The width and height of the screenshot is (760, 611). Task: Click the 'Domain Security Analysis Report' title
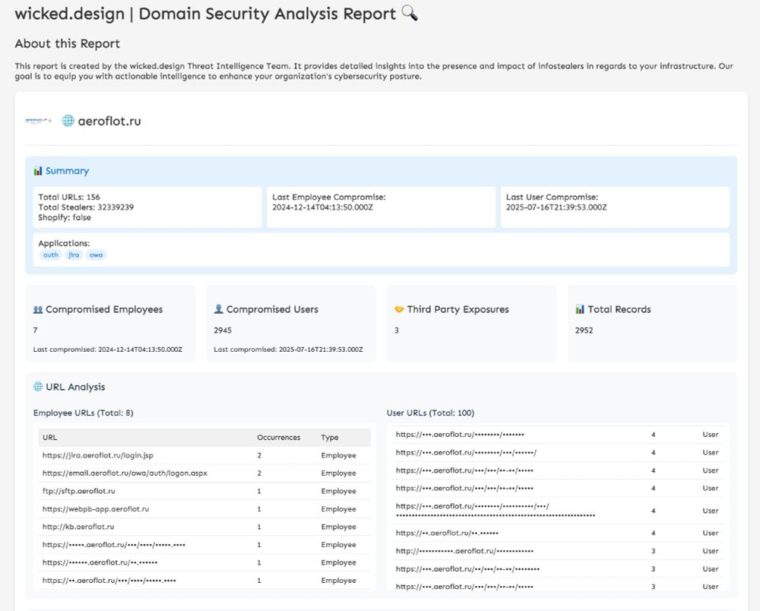(267, 14)
